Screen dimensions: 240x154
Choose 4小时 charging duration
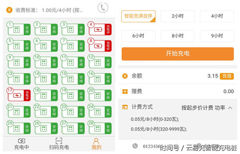point(217,16)
